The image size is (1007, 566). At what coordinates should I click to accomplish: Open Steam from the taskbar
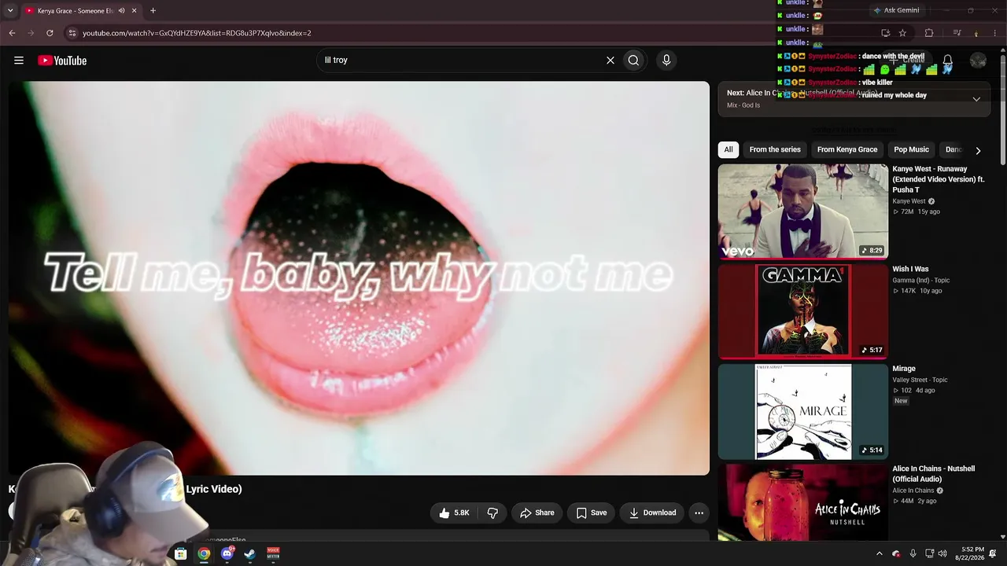[249, 553]
